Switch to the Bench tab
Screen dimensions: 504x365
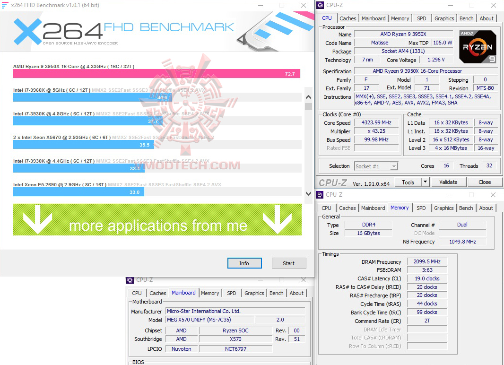(x=466, y=18)
